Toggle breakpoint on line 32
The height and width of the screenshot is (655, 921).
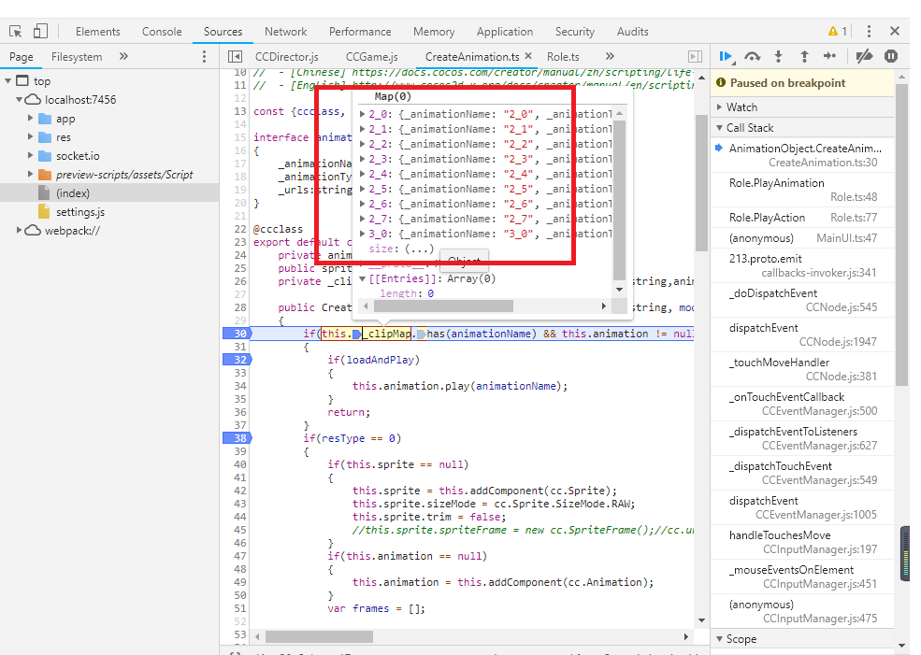click(237, 359)
